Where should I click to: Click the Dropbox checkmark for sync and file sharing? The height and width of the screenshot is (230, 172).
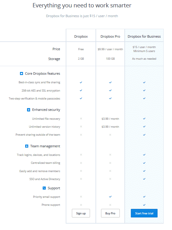pos(81,82)
